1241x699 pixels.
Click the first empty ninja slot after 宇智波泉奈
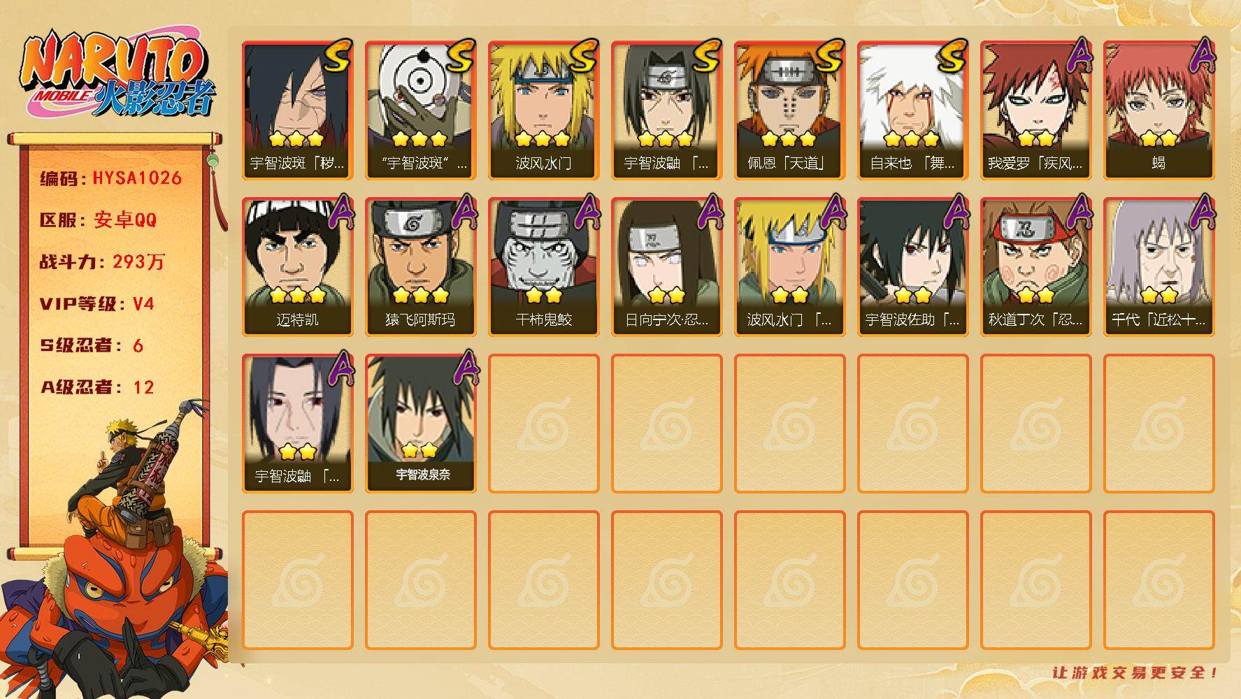coord(543,424)
